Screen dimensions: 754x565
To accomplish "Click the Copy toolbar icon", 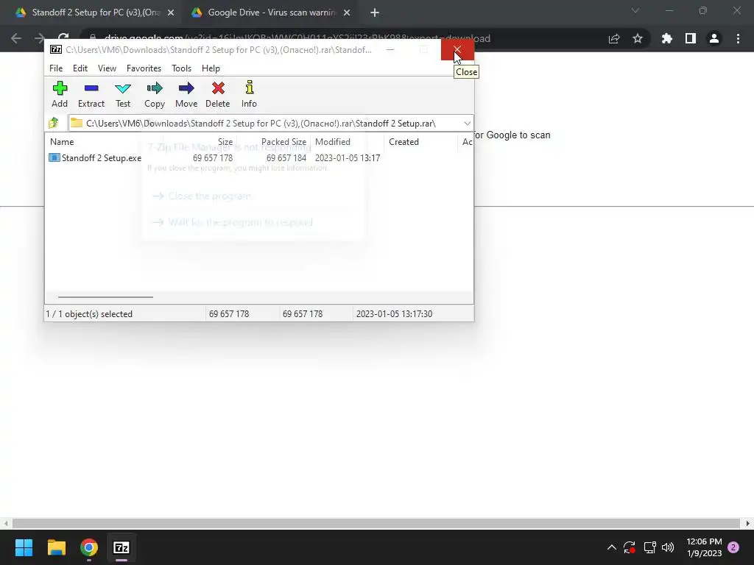I will point(155,94).
